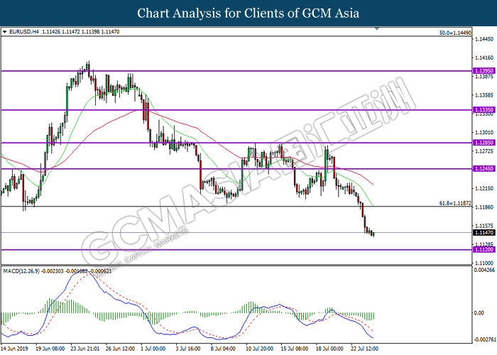Image resolution: width=497 pixels, height=355 pixels.
Task: Click the 1.11860 price axis value
Action: point(484,207)
